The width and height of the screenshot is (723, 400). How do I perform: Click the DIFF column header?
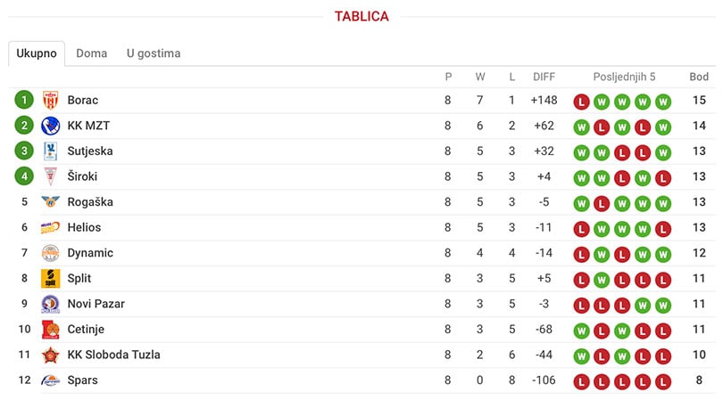544,77
